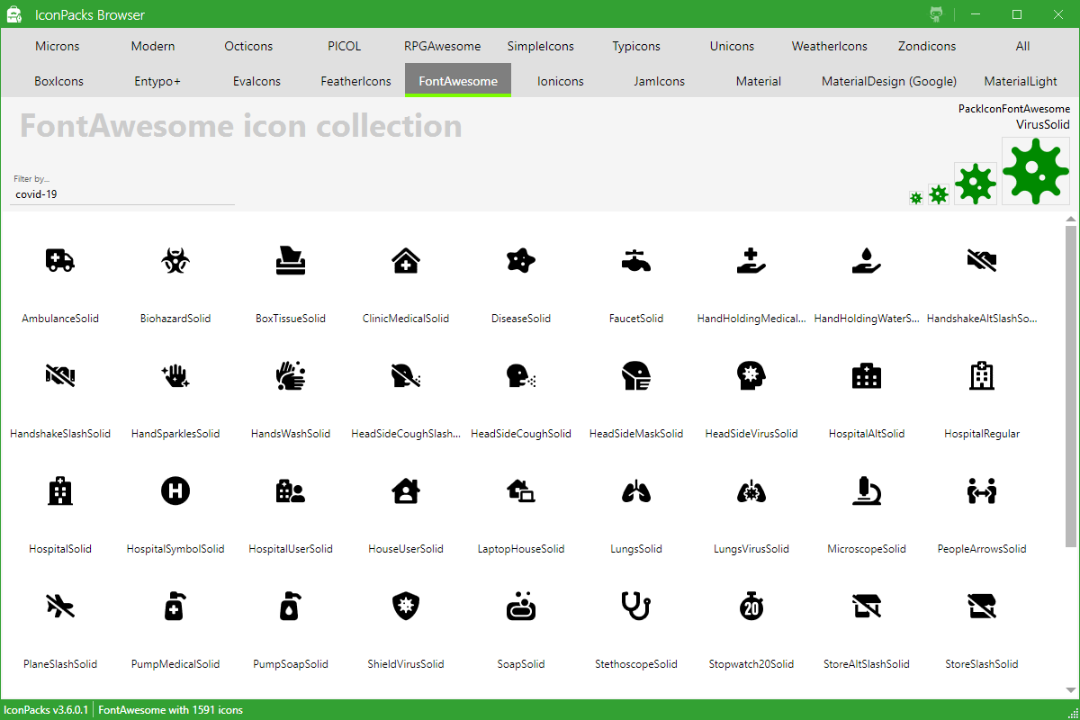
Task: Choose the PlaneSlashSolid icon
Action: [60, 607]
